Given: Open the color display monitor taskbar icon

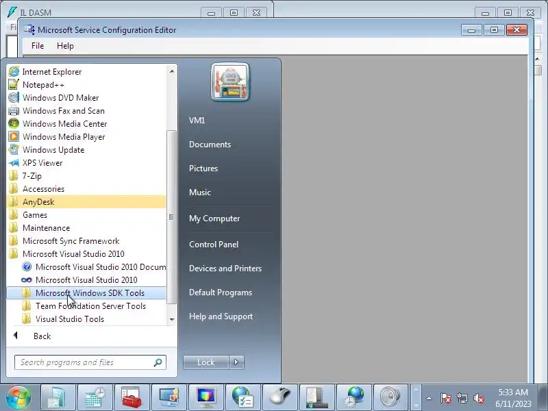Looking at the screenshot, I should coord(206,397).
